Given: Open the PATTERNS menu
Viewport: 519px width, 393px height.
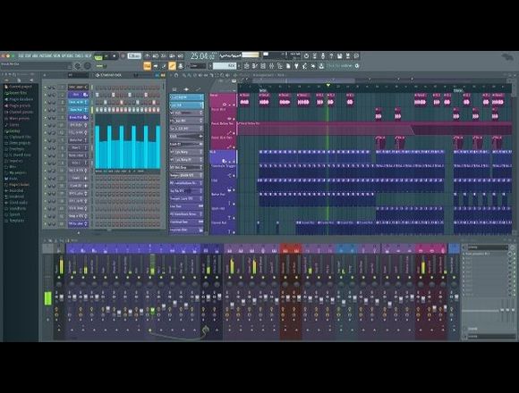Looking at the screenshot, I should click(x=45, y=55).
